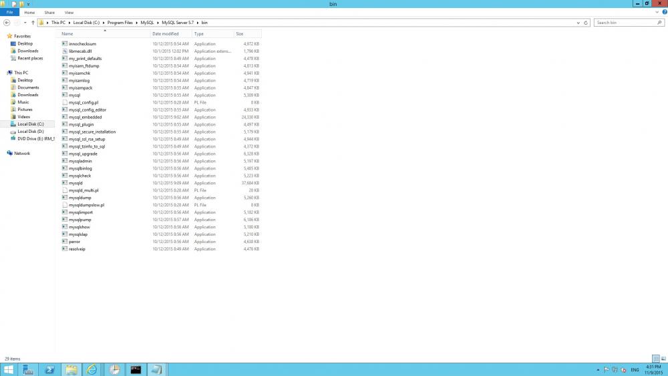Viewport: 668px width, 376px height.
Task: Expand the address bar history dropdown
Action: [x=578, y=23]
